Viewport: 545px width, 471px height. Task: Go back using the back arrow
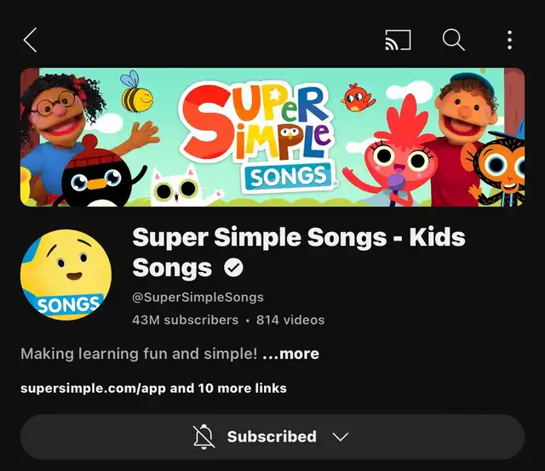point(31,40)
